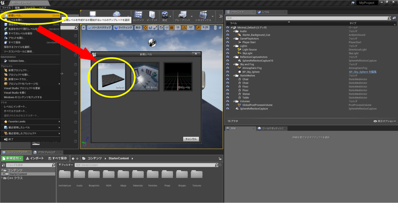Toggle the sources panel icon
This screenshot has width=398, height=203.
pyautogui.click(x=3, y=165)
